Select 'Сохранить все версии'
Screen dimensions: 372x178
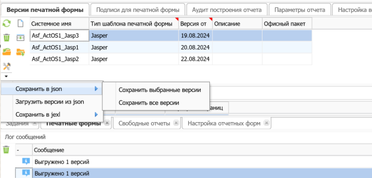click(x=149, y=103)
